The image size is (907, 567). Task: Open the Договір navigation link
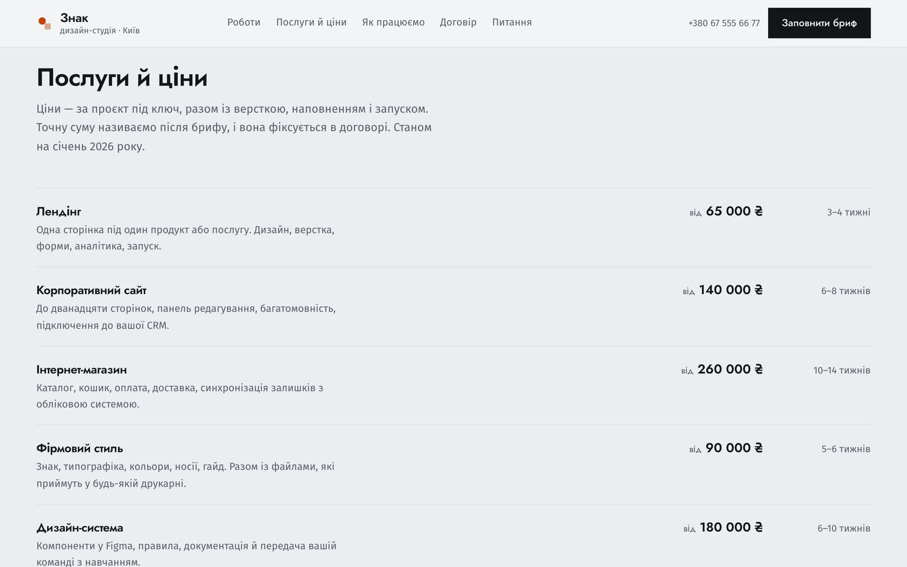tap(458, 22)
